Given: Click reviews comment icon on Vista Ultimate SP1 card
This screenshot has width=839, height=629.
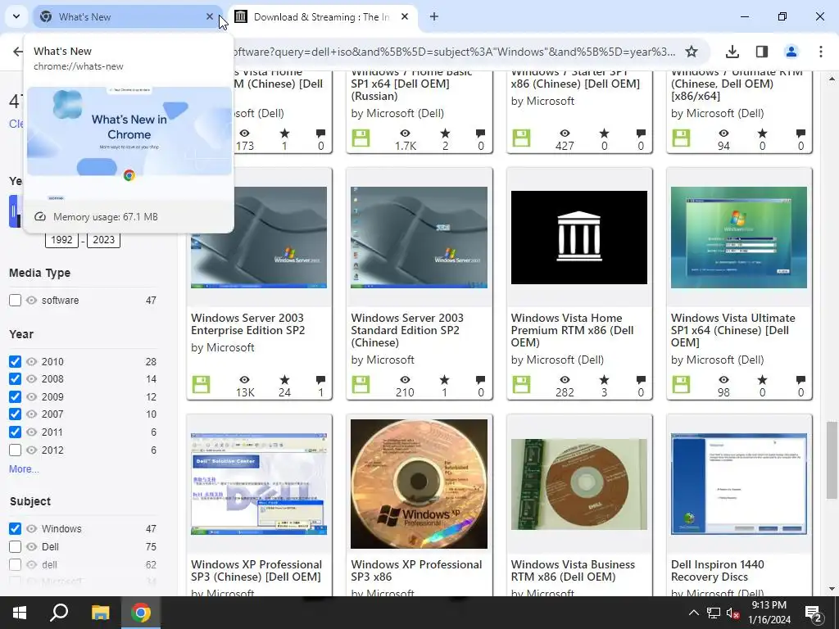Looking at the screenshot, I should tap(800, 380).
